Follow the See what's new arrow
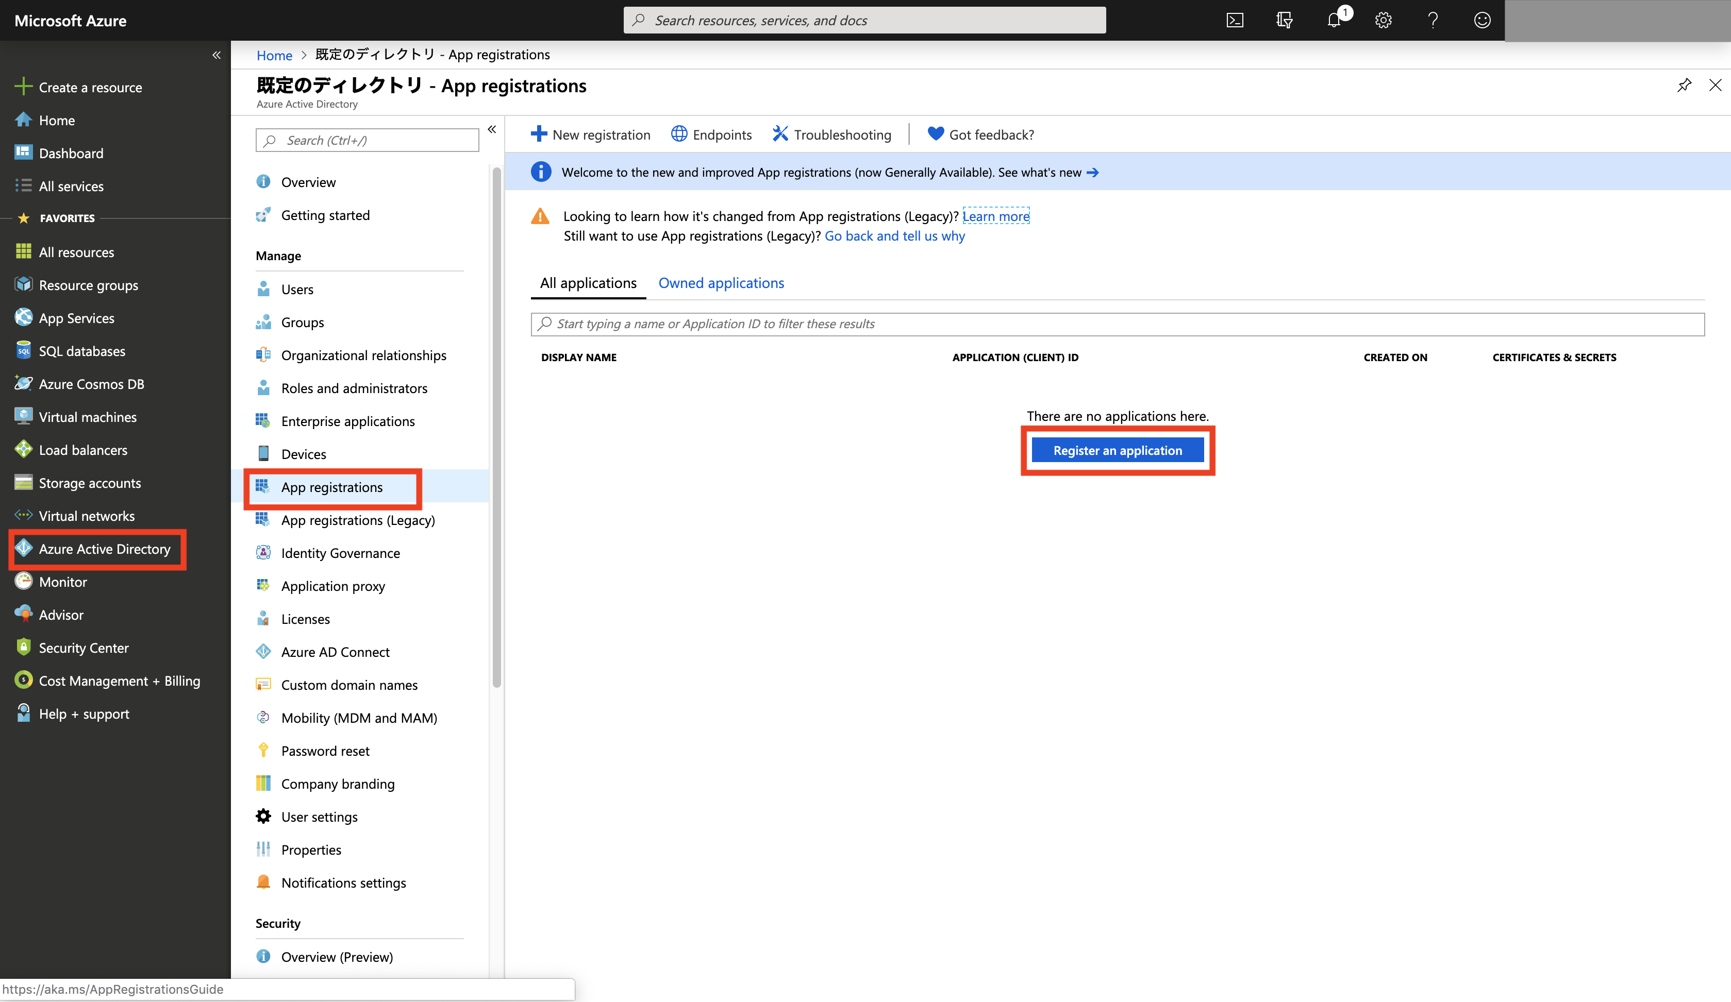Screen dimensions: 1731x1002 click(x=1092, y=172)
